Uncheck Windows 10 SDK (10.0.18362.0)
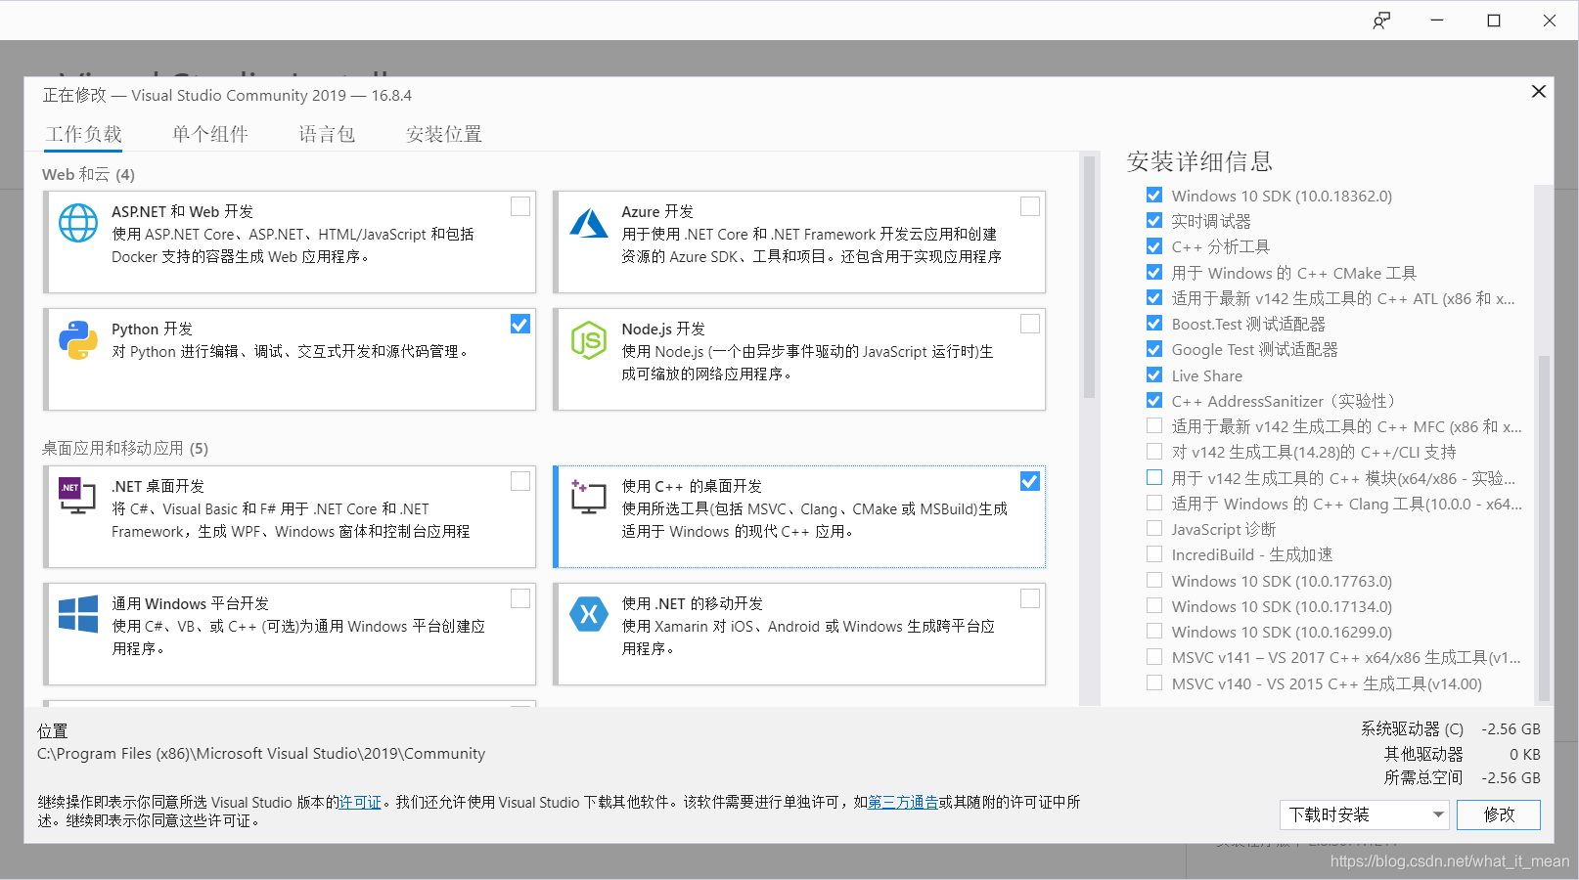This screenshot has height=880, width=1579. point(1154,196)
